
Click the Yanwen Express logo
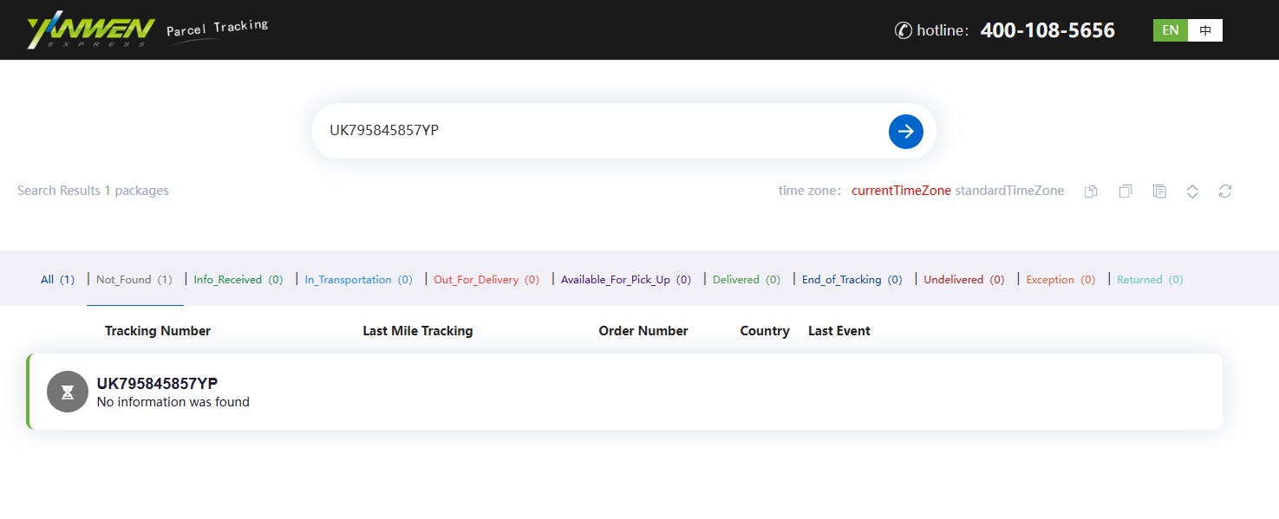coord(91,30)
